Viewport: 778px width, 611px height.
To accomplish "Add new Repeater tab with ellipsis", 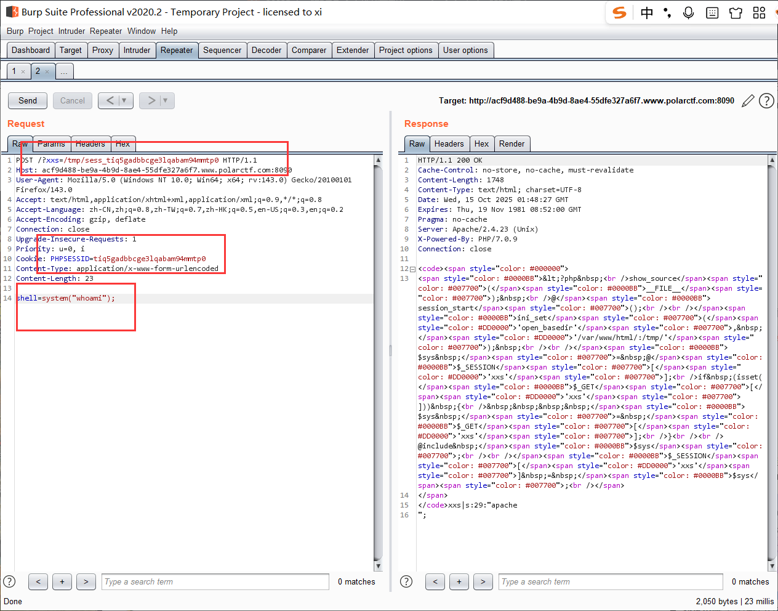I will point(64,72).
